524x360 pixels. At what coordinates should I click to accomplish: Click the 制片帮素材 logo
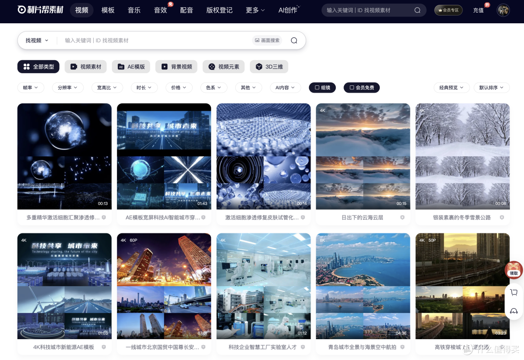(x=40, y=10)
